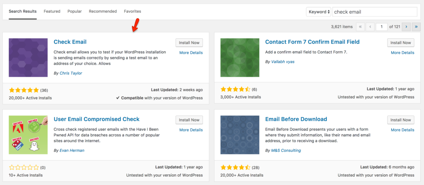View More Details for User Email Compromised Check
The height and width of the screenshot is (185, 424).
coord(191,130)
